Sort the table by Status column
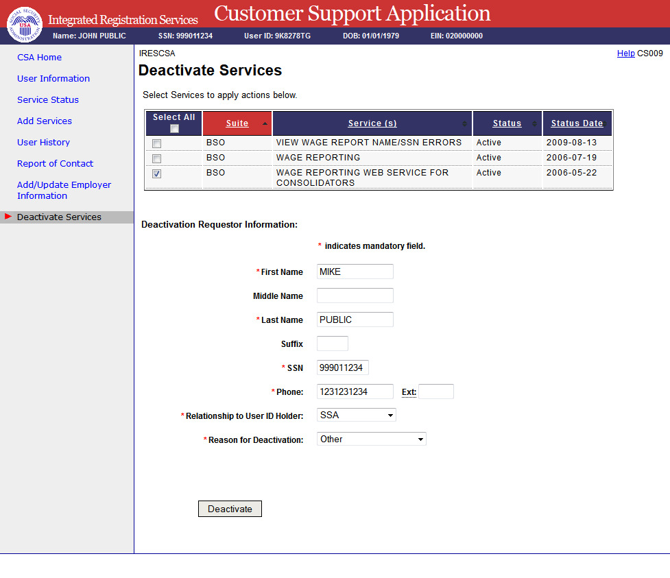The width and height of the screenshot is (670, 578). 507,123
